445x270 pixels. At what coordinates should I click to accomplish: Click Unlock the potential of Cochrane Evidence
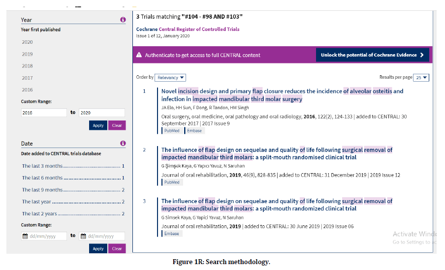pyautogui.click(x=372, y=55)
